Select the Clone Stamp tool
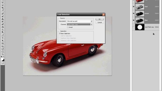Viewport: 162px width, 91px height. [3, 19]
